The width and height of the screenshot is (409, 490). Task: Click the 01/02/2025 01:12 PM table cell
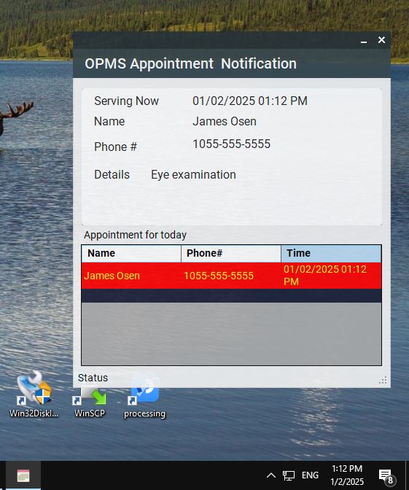331,276
